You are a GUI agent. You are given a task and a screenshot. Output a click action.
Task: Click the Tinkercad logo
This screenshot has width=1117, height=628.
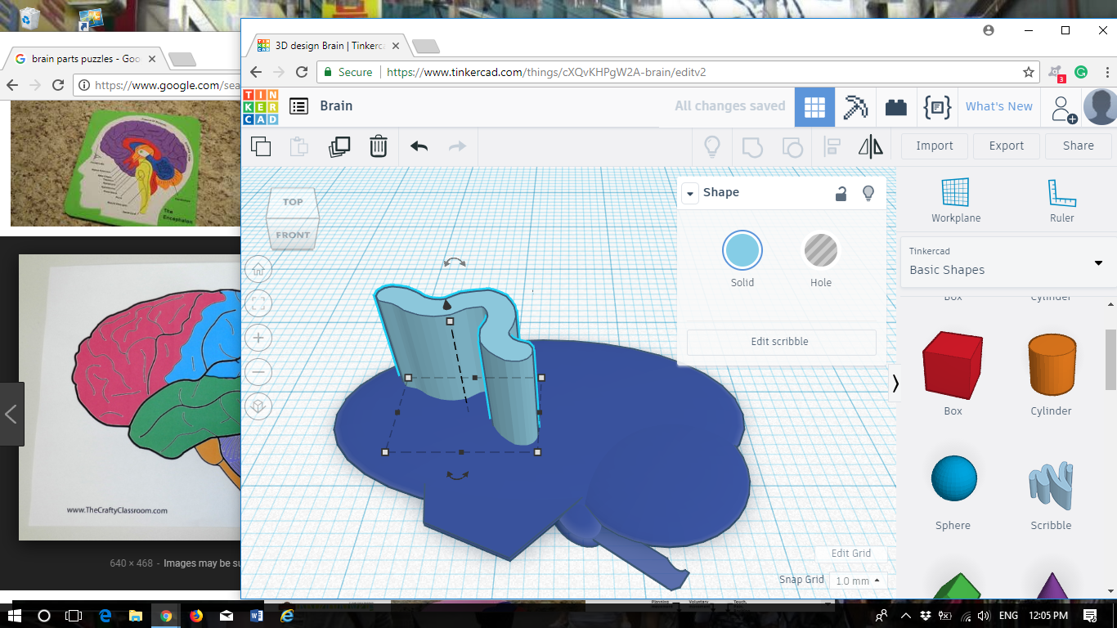(261, 106)
